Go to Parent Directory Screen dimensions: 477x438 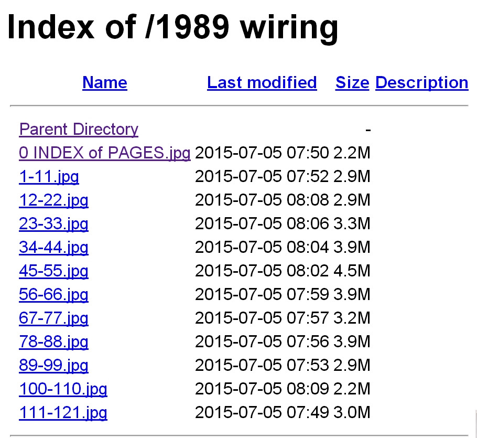[79, 129]
